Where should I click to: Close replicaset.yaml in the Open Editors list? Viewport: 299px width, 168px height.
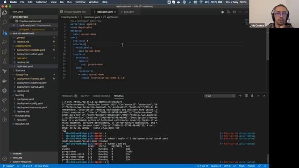coord(14,25)
